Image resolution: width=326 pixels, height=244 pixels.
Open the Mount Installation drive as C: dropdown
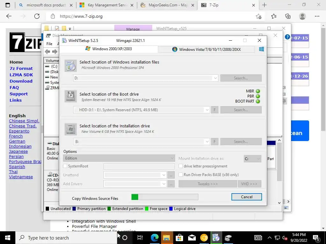tap(252, 159)
